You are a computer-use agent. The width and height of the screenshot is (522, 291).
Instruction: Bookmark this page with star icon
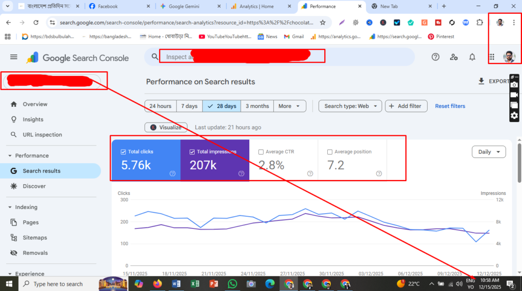323,22
